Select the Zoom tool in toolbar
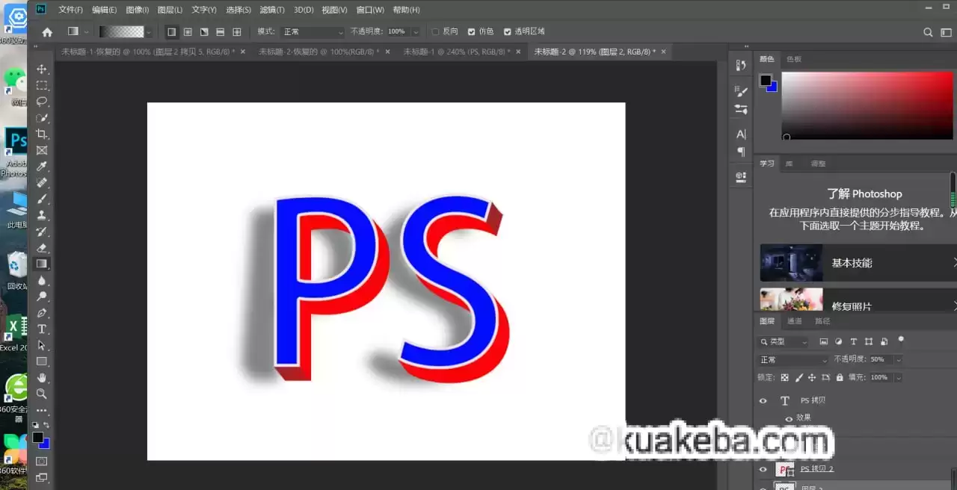 [x=42, y=394]
